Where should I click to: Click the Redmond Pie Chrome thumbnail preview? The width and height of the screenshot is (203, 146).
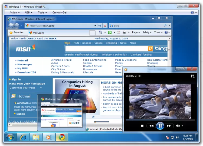coord(61,114)
